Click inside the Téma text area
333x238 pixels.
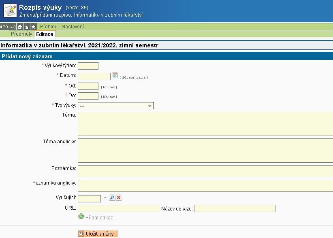click(205, 124)
